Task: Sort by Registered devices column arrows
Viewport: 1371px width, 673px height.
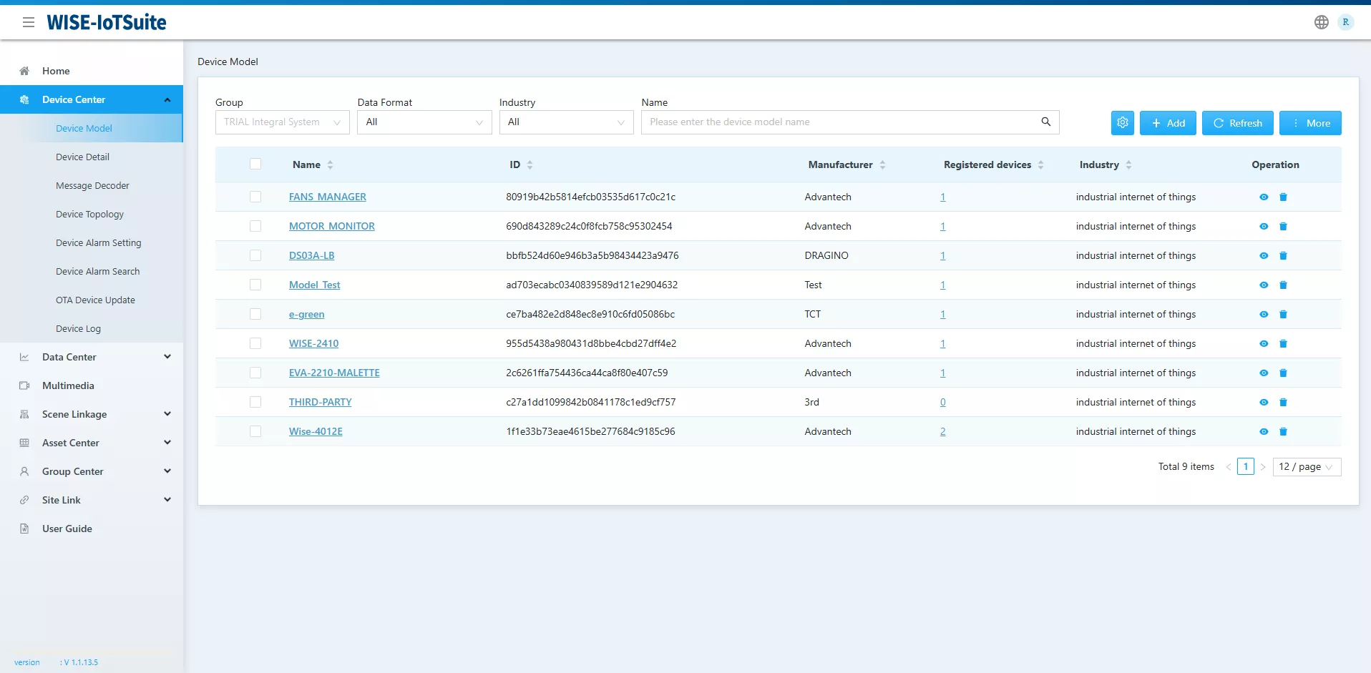Action: click(x=1041, y=165)
